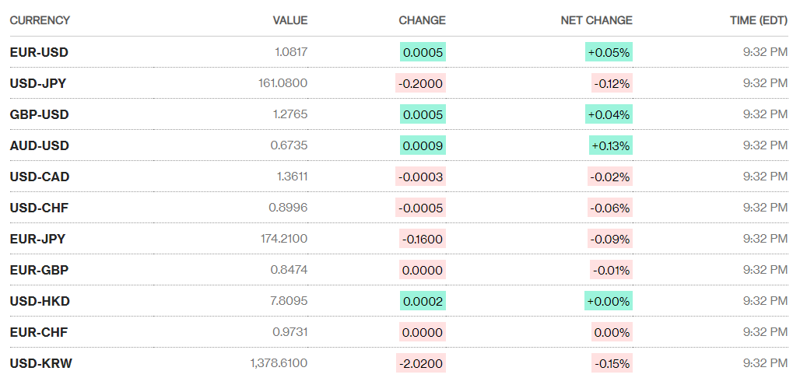Open the USD-CAD currency row
Screen dimensions: 793x378
point(39,177)
